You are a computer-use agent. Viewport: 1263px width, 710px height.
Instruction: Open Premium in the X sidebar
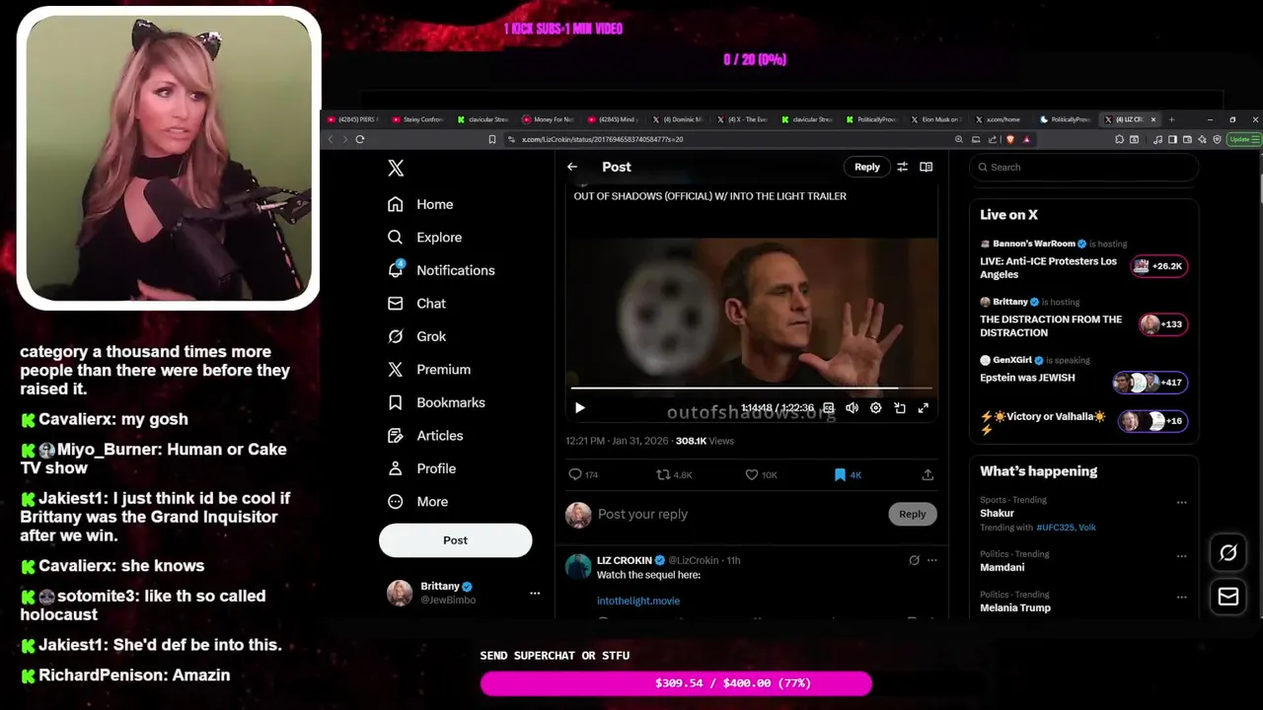point(428,369)
